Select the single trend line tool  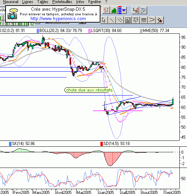[x=112, y=20]
